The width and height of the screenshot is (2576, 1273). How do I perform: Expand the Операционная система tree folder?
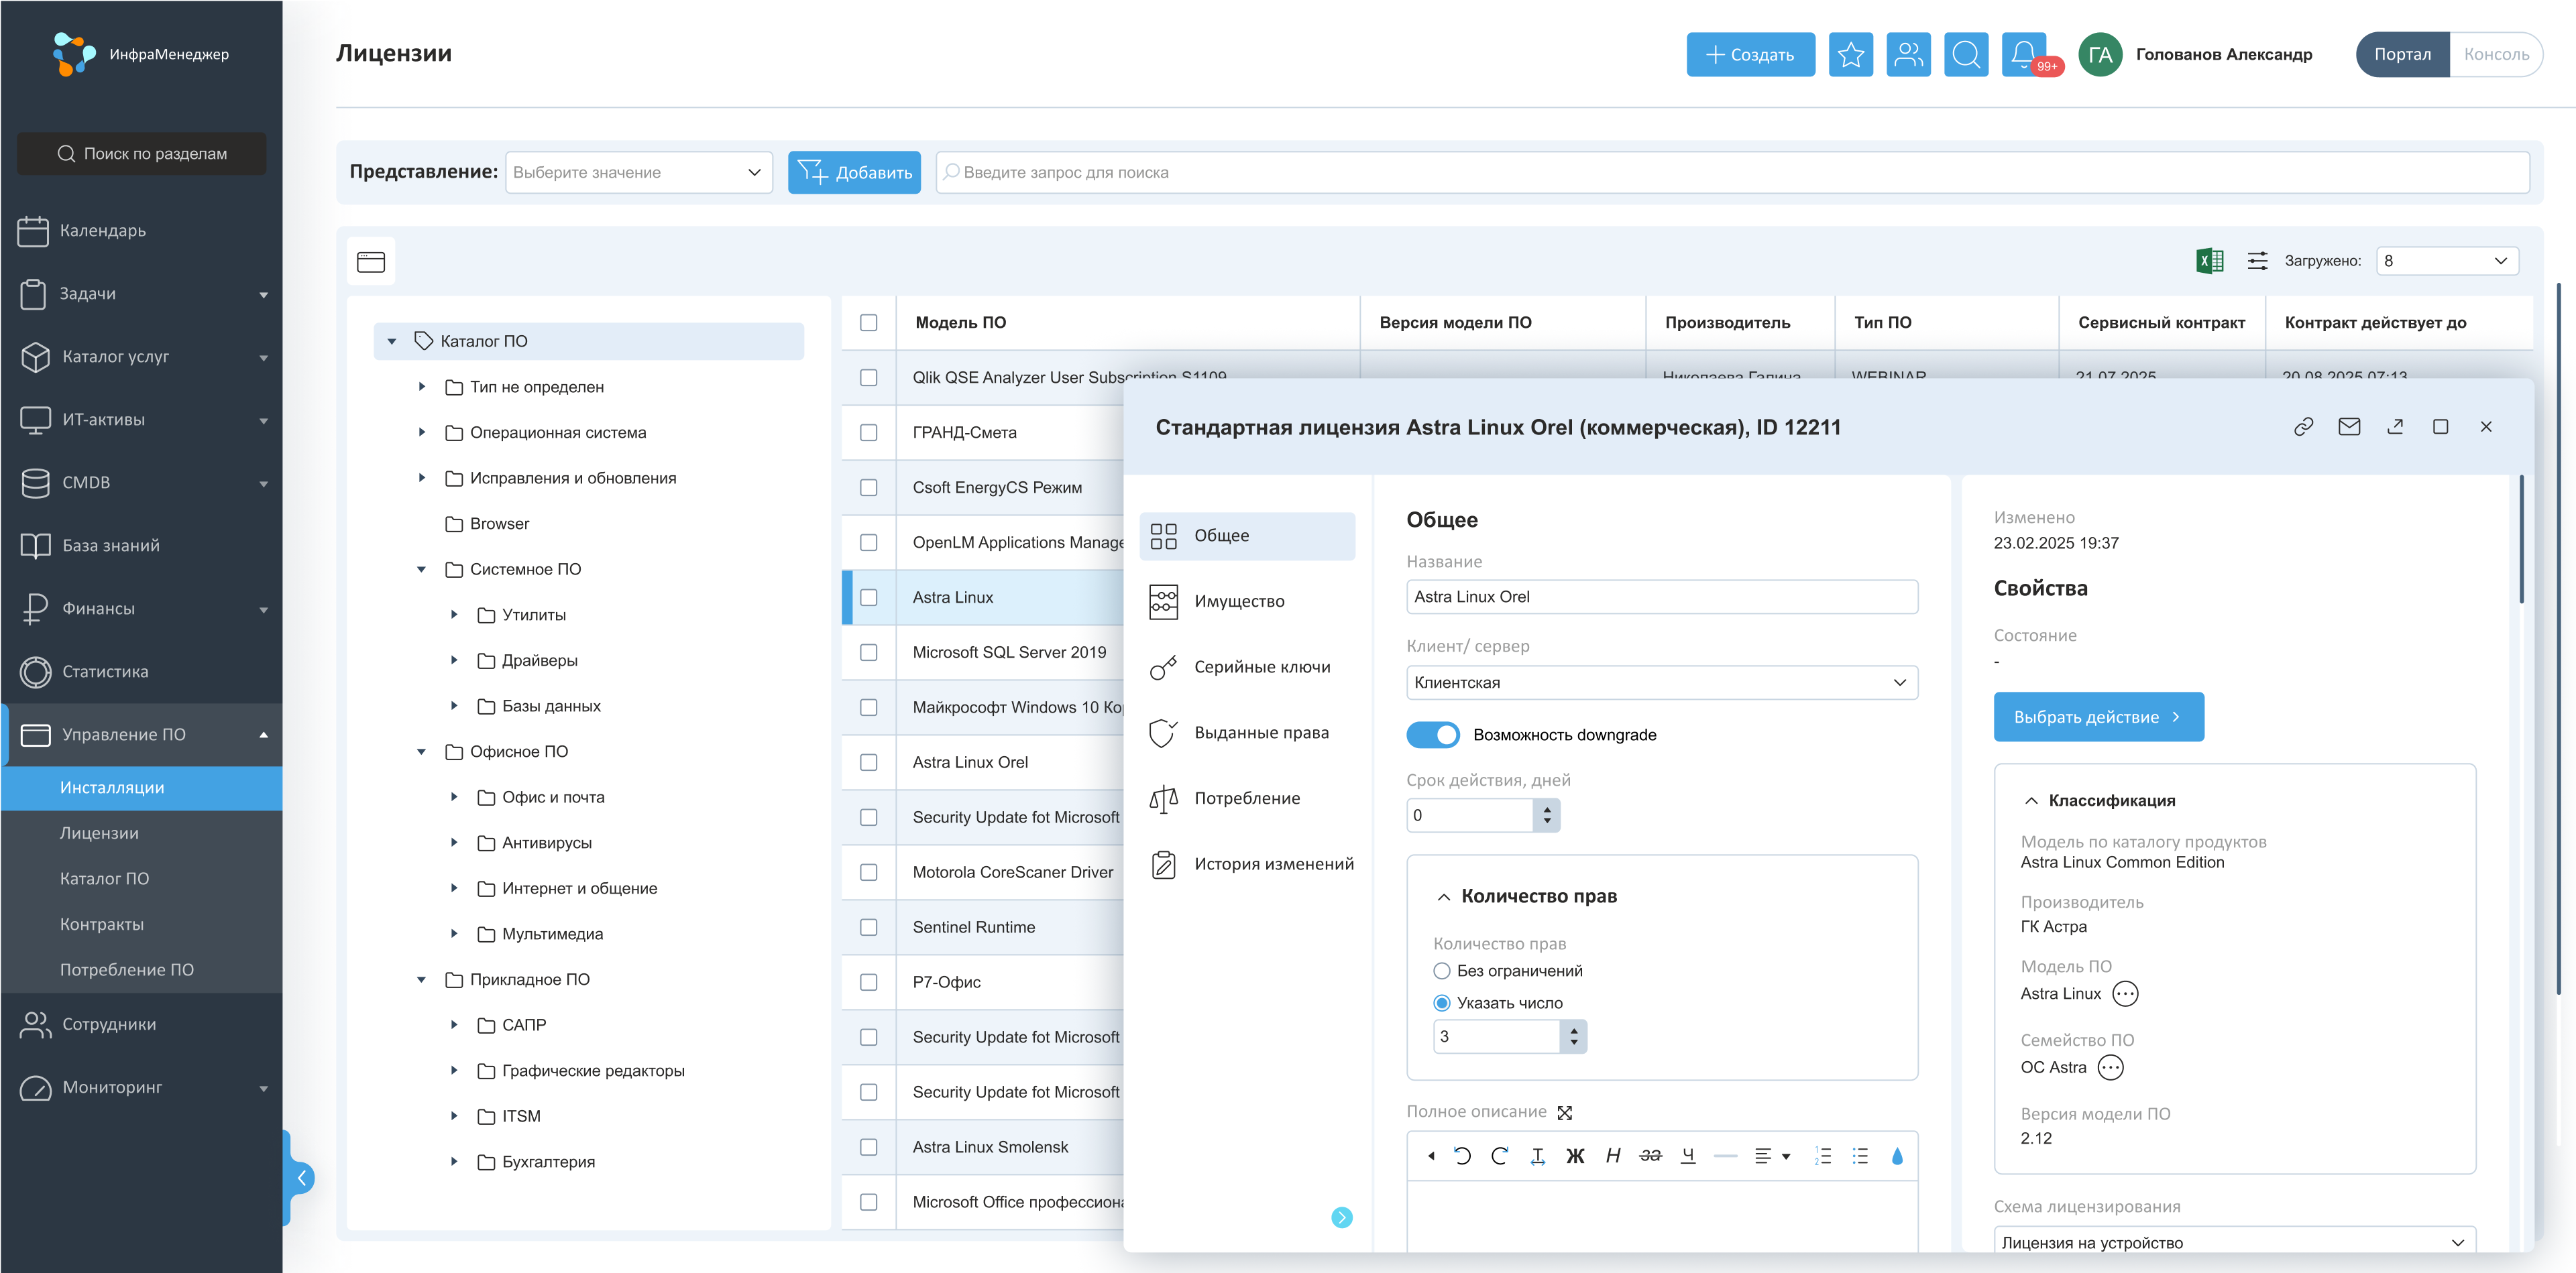(422, 432)
